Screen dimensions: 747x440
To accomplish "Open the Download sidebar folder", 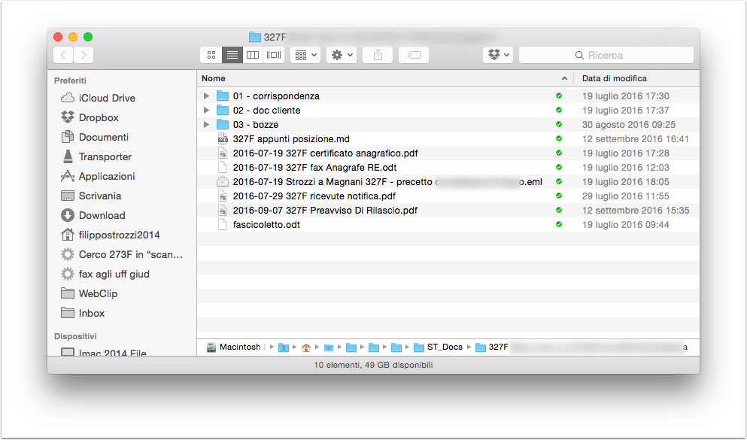I will pyautogui.click(x=93, y=215).
